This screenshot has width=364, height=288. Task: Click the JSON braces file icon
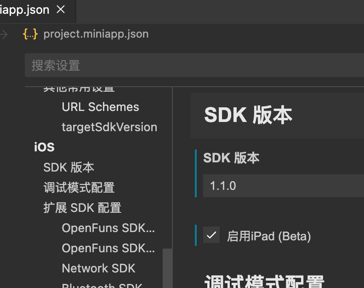pos(30,34)
